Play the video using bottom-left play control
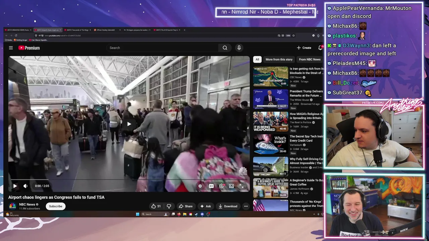The height and width of the screenshot is (241, 429). point(15,186)
